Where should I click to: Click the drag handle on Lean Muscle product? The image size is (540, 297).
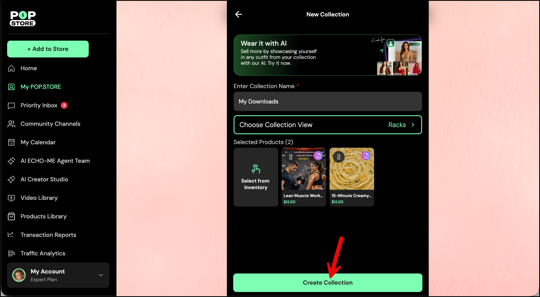pos(291,157)
